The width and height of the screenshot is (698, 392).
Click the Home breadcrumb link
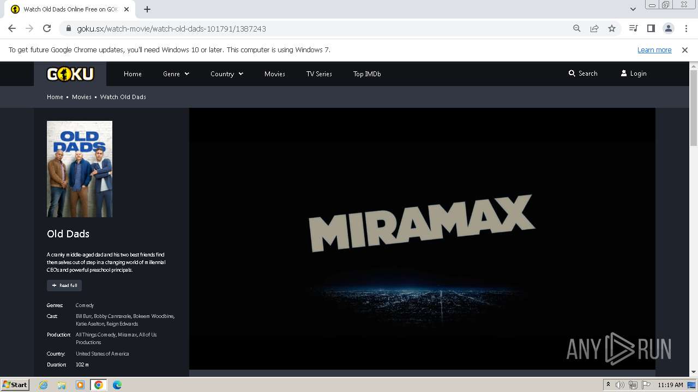pyautogui.click(x=55, y=97)
